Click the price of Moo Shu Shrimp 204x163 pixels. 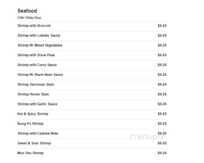[x=162, y=153]
